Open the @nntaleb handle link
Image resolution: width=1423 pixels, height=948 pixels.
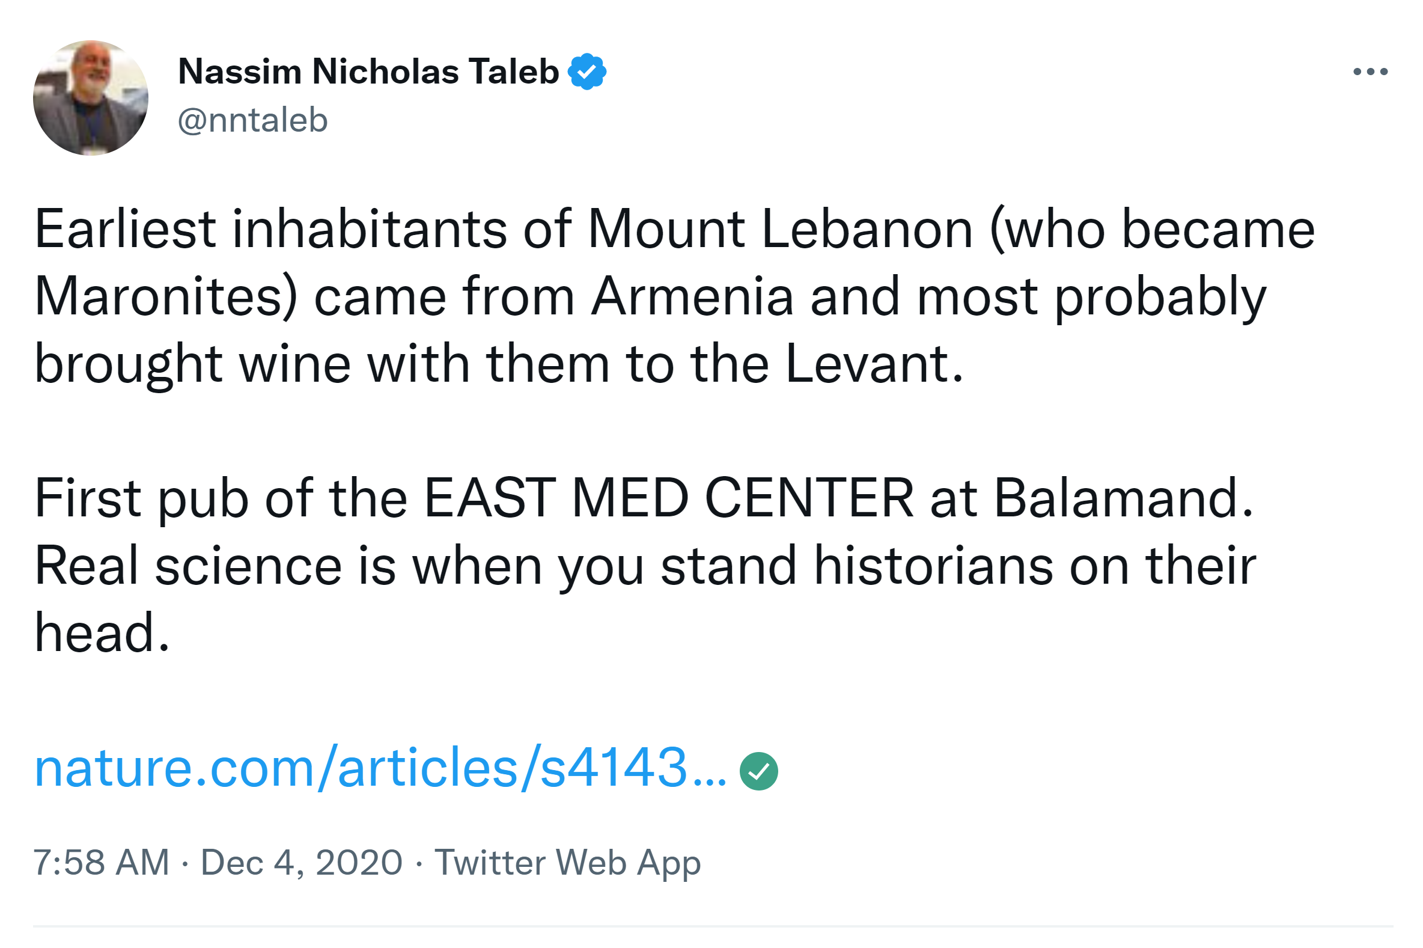pyautogui.click(x=252, y=120)
